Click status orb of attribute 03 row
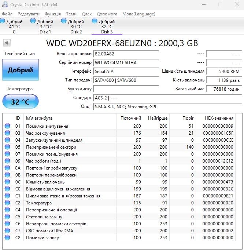The height and width of the screenshot is (251, 244). point(7,133)
